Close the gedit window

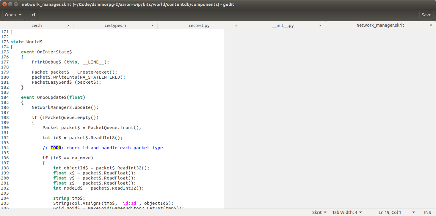click(x=5, y=4)
